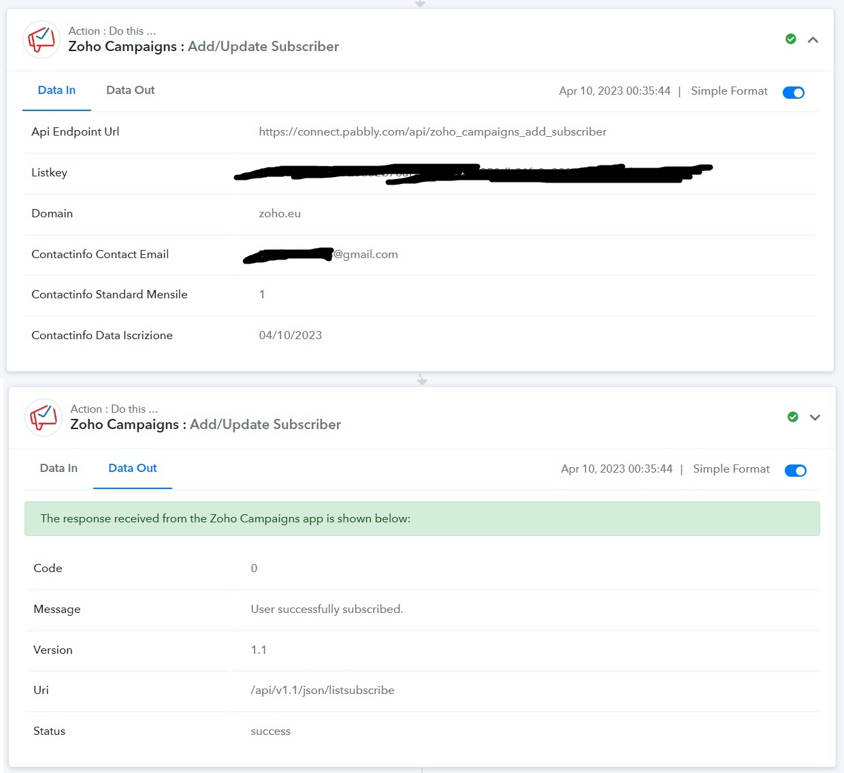
Task: Click the down chevron on the second action
Action: 815,417
